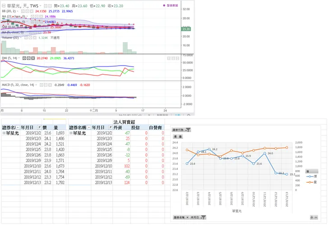Image resolution: width=334 pixels, height=228 pixels.
Task: Select the 外資 value 124 cell
Action: point(121,182)
